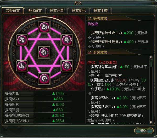Switch to the 符文炼化 tab
The image size is (157, 138).
coord(78,11)
